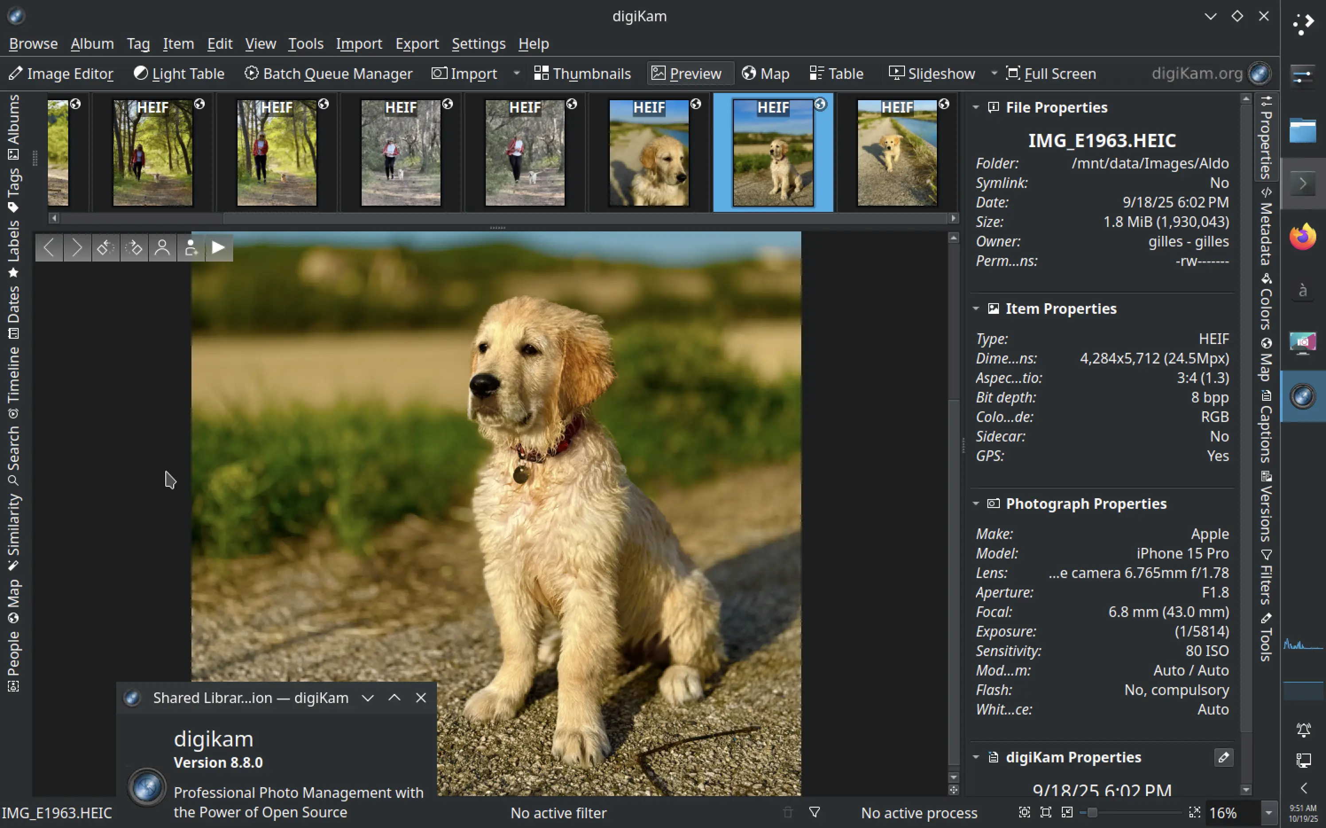Visit the digiKam.org link

1197,74
